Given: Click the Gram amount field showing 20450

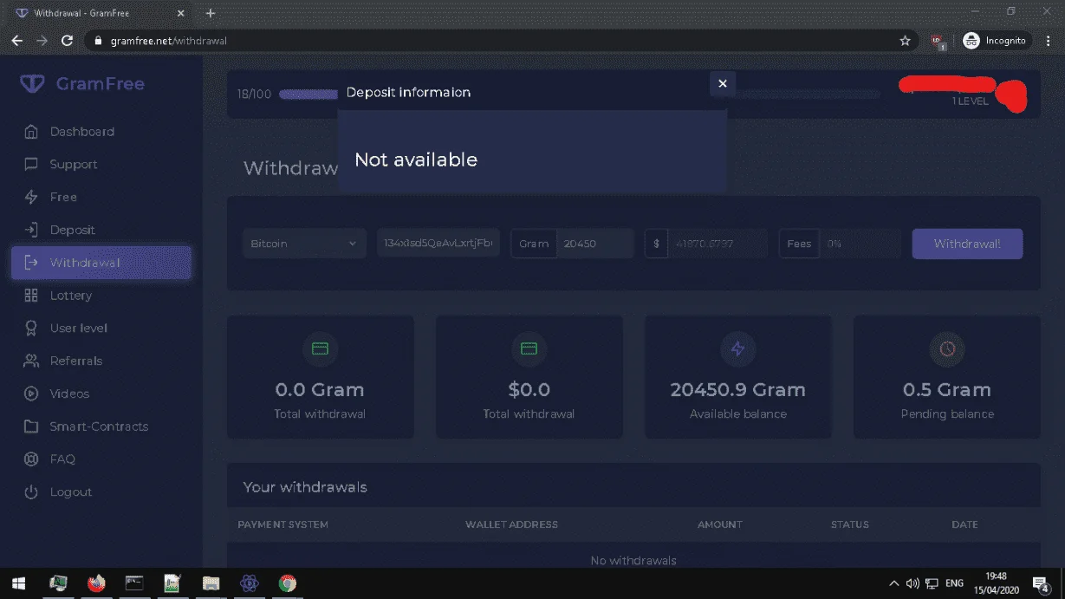Looking at the screenshot, I should [x=594, y=244].
